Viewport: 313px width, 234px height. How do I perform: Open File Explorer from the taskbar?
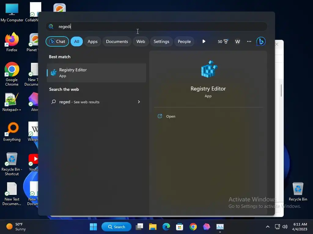pyautogui.click(x=153, y=227)
